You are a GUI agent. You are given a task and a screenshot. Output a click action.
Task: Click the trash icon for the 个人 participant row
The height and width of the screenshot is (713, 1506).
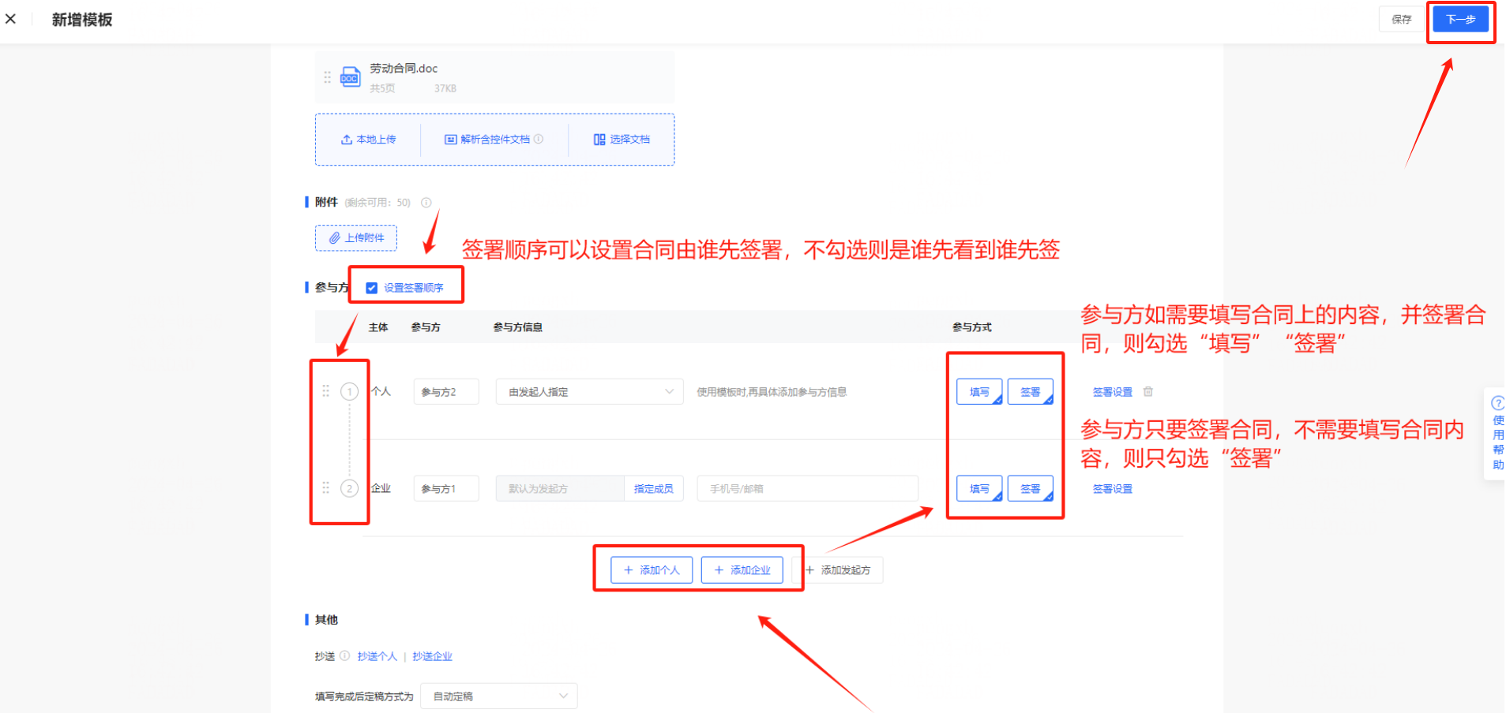pyautogui.click(x=1148, y=391)
